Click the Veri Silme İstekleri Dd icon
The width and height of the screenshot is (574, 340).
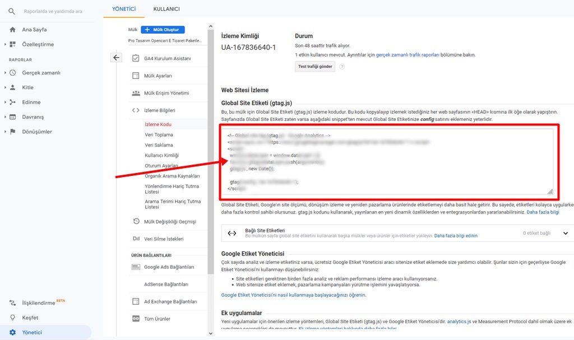136,239
